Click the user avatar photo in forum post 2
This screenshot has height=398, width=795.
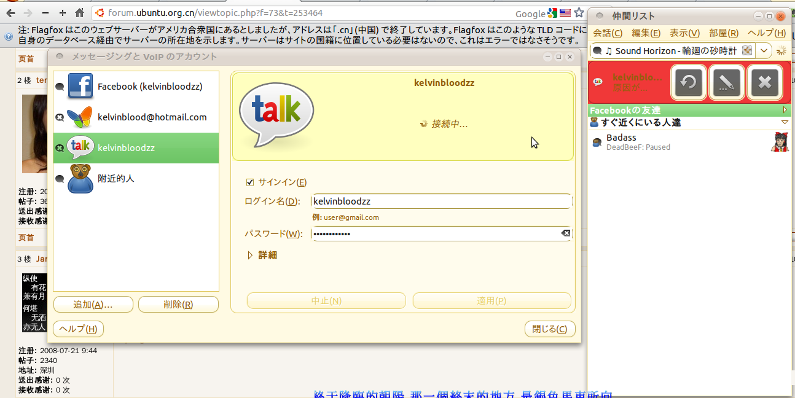point(34,133)
